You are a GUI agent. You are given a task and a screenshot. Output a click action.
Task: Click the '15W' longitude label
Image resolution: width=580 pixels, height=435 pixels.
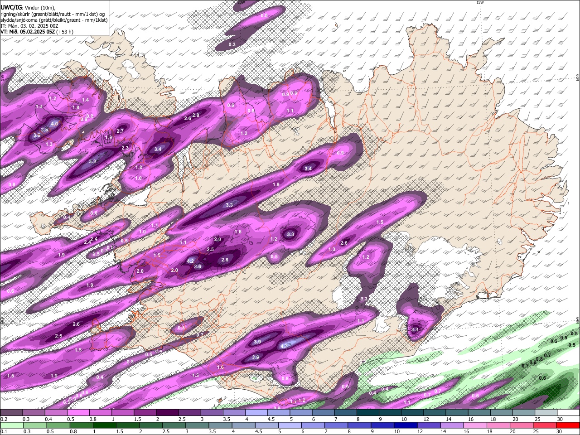coord(480,2)
